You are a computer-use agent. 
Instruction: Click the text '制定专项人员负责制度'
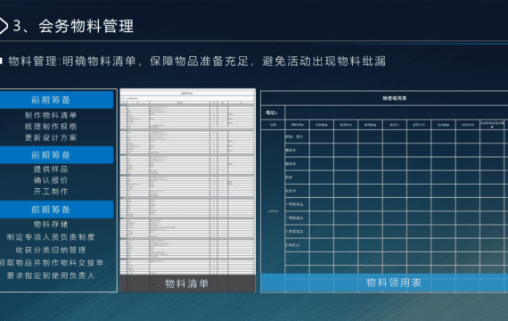(x=51, y=237)
